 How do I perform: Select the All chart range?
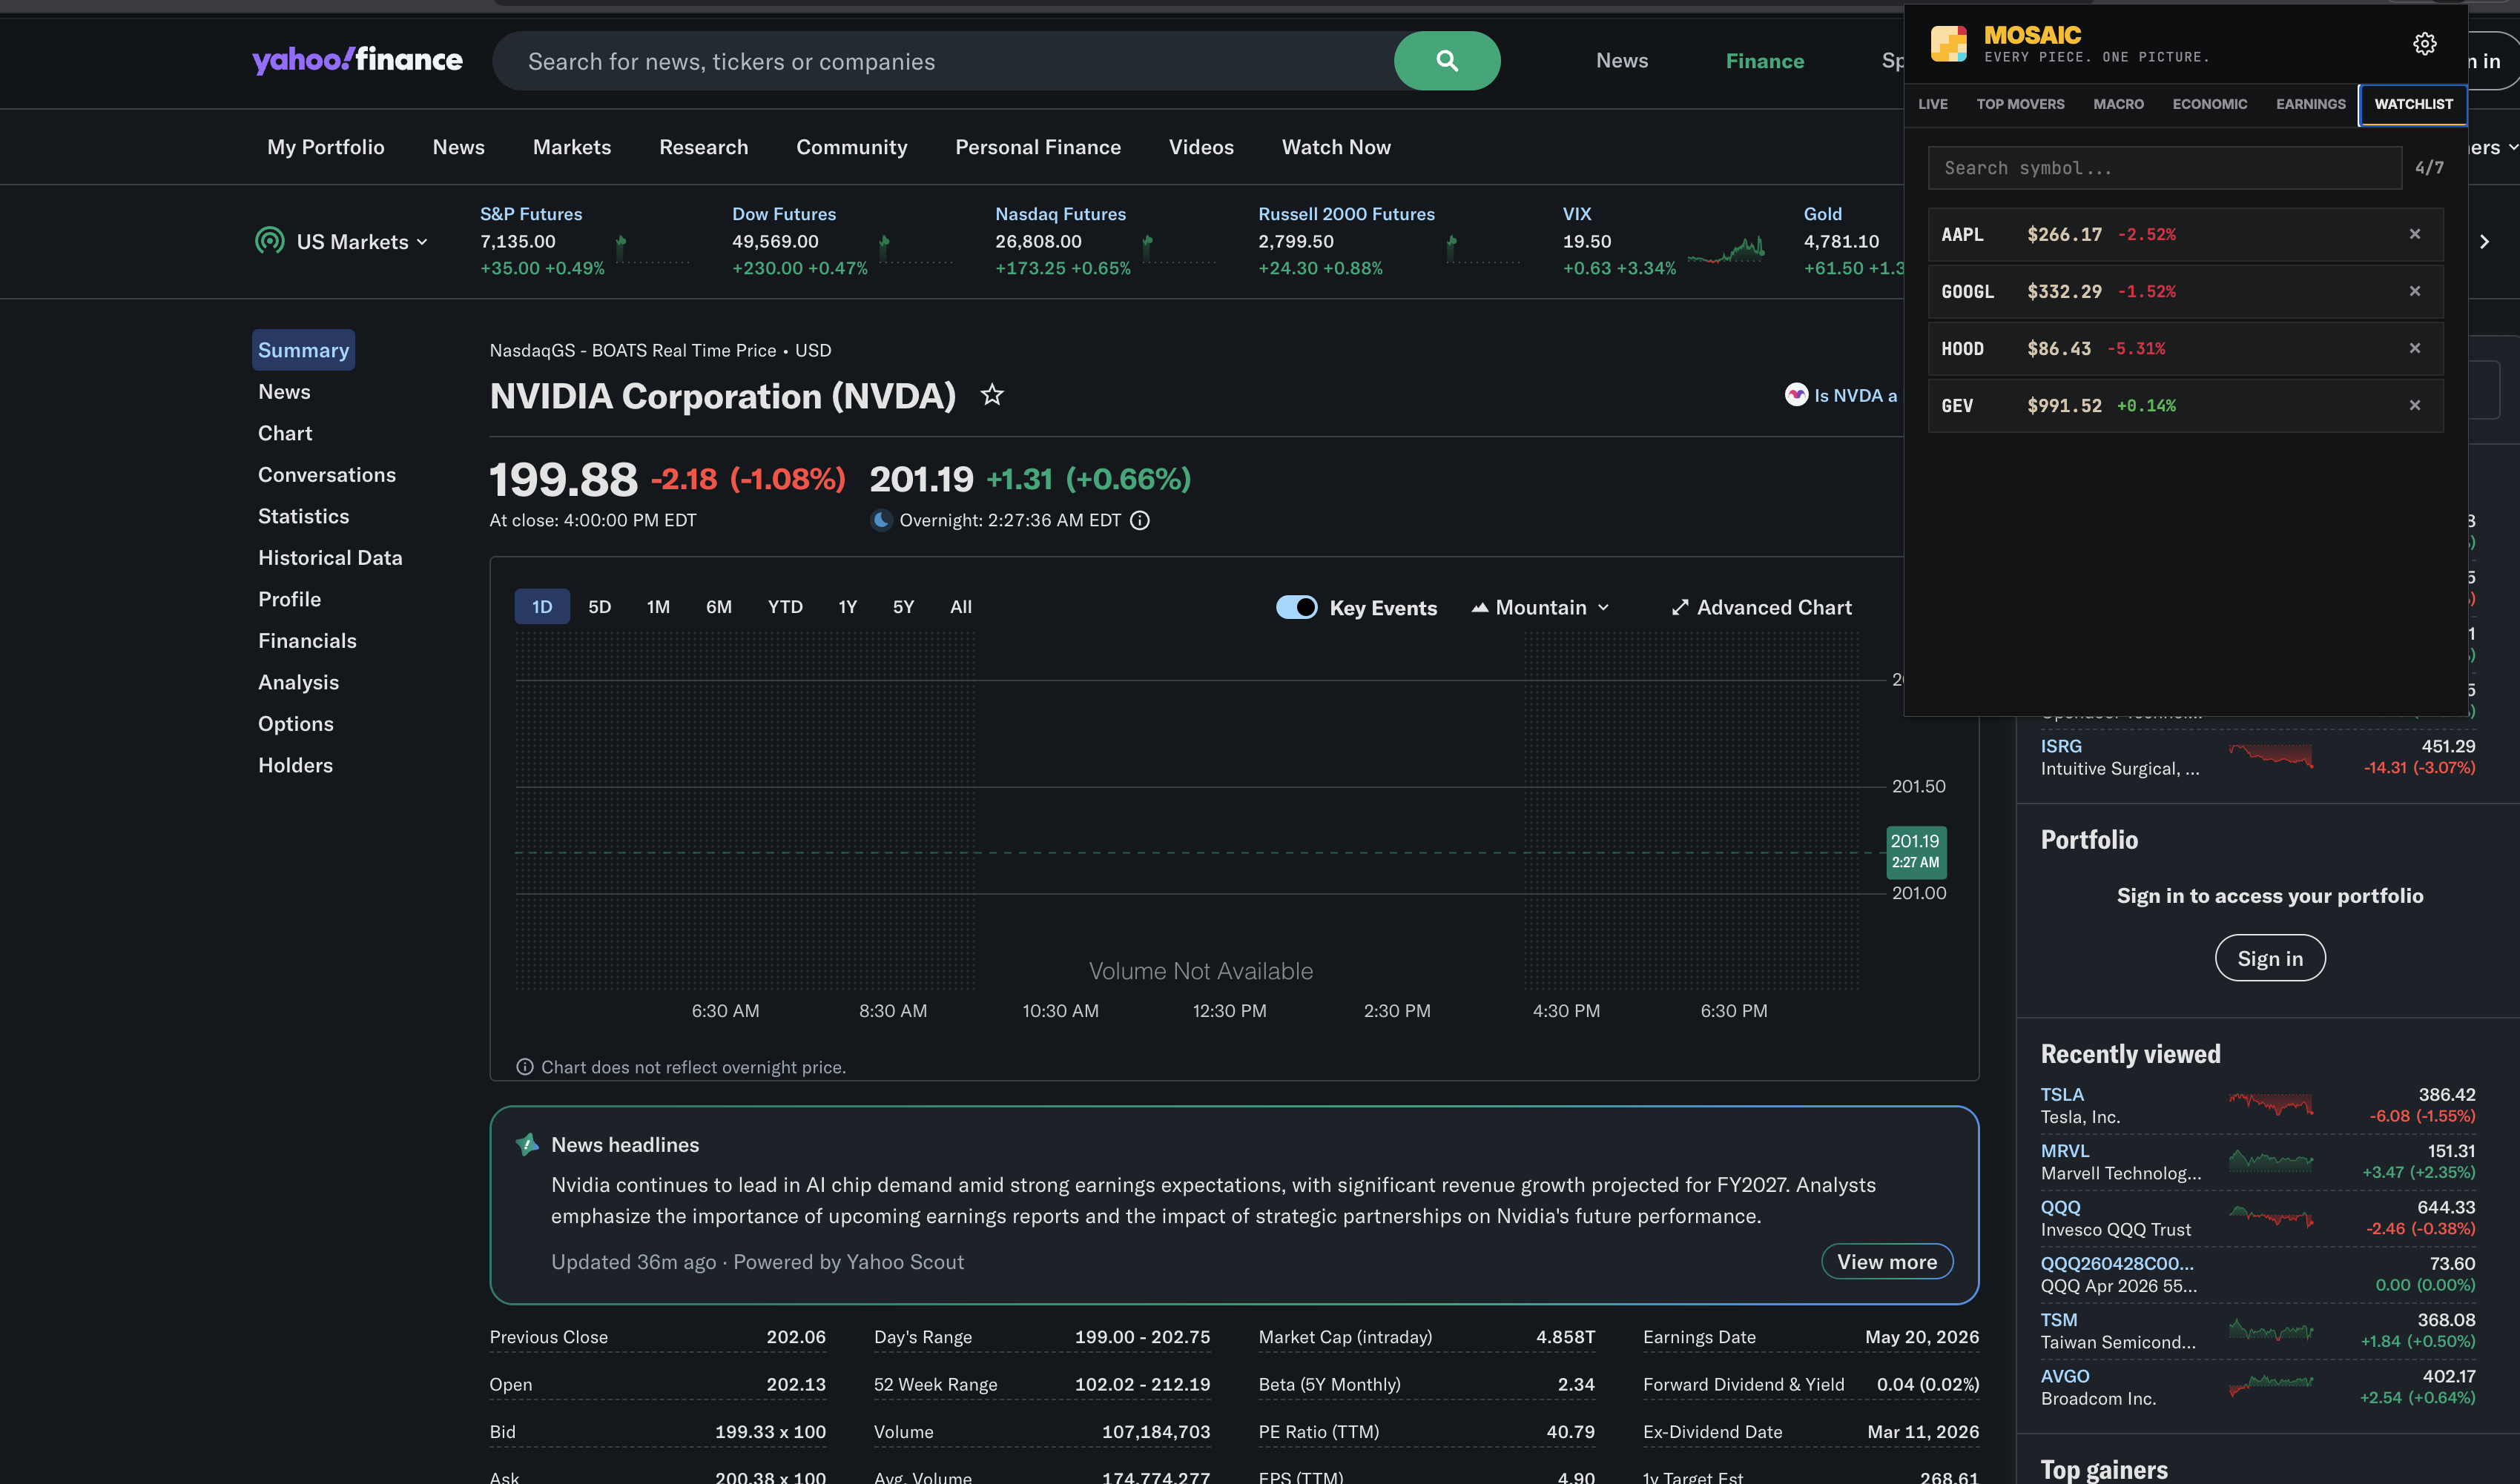[x=960, y=607]
